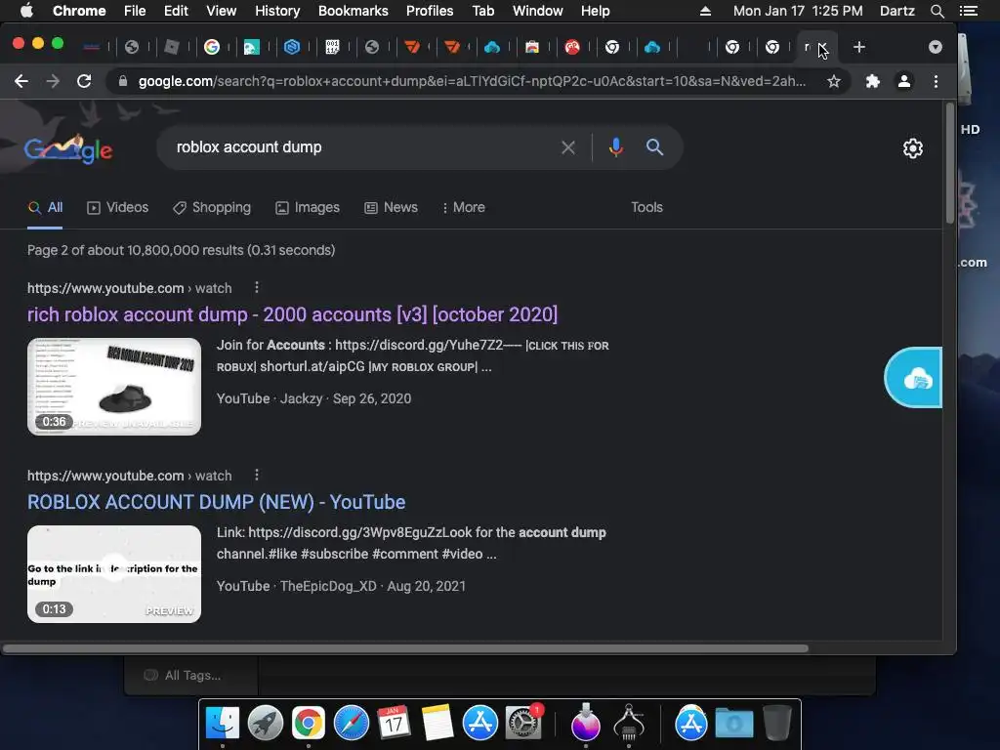Go back to the previous page
Viewport: 1000px width, 750px height.
tap(21, 81)
